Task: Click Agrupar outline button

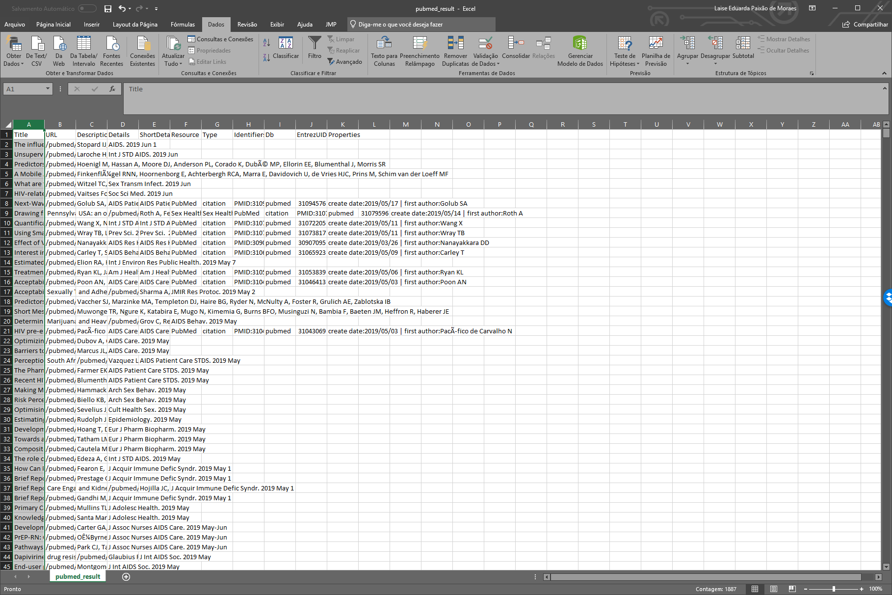Action: [687, 48]
